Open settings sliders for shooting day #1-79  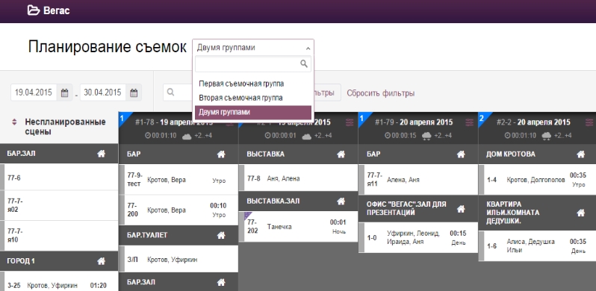tap(470, 122)
